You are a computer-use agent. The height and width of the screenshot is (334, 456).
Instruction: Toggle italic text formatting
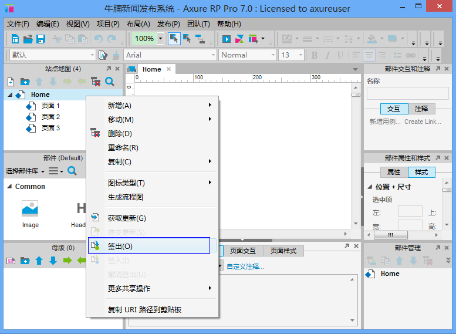point(327,55)
